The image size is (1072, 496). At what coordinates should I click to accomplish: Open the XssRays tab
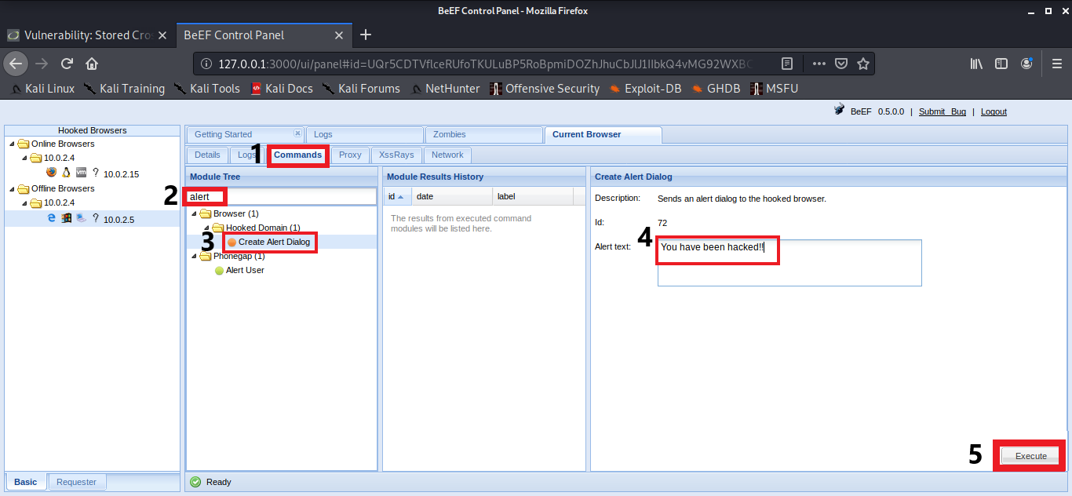coord(396,155)
